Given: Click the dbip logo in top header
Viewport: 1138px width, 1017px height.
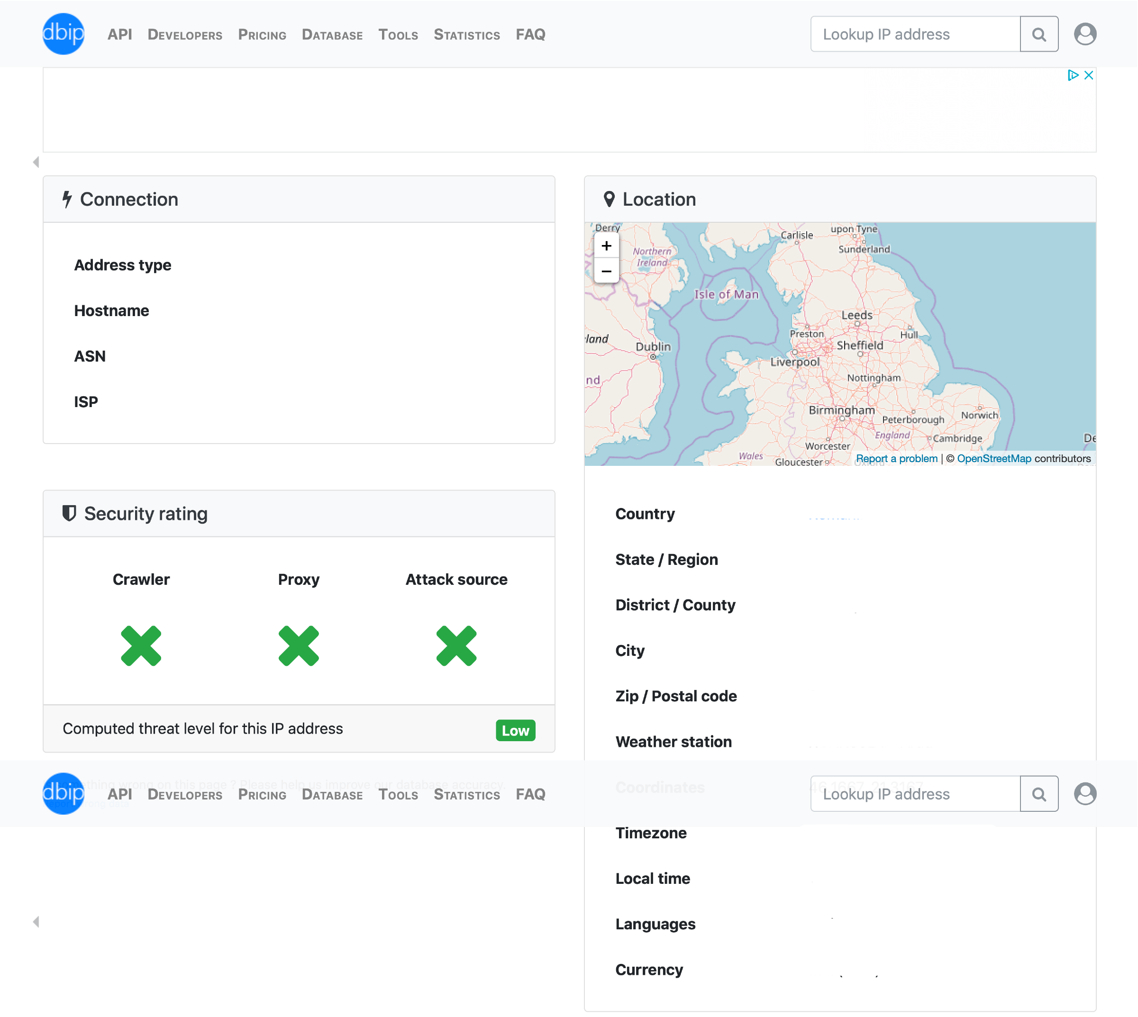Looking at the screenshot, I should click(x=63, y=34).
